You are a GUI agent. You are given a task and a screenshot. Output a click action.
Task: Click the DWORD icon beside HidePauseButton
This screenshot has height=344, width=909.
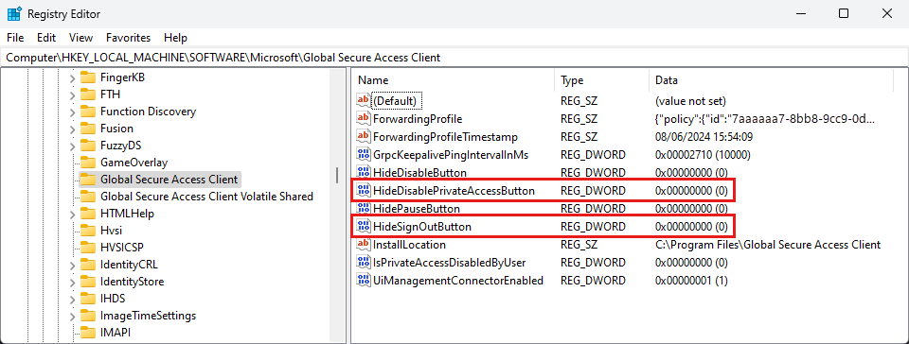coord(364,208)
